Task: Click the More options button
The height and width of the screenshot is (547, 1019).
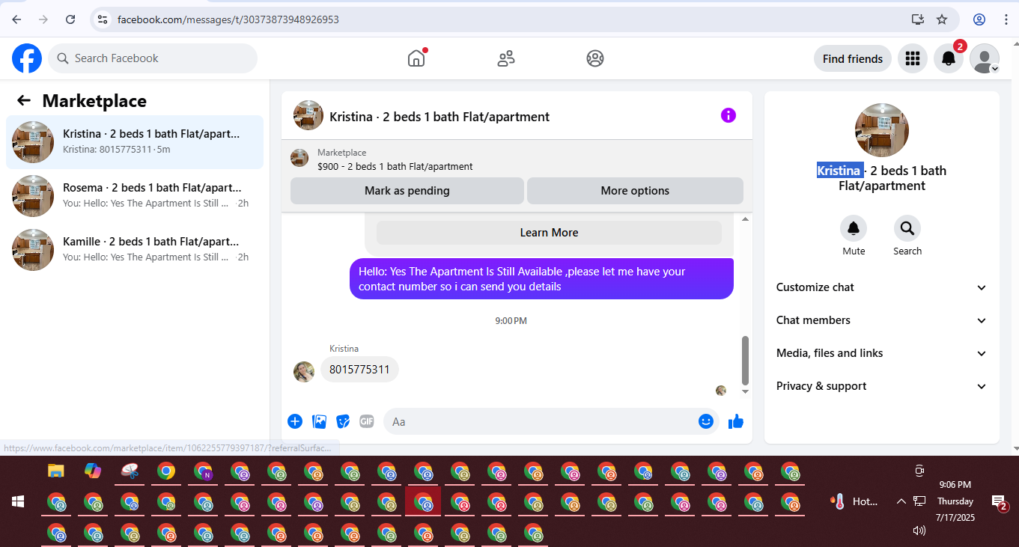Action: pos(635,191)
